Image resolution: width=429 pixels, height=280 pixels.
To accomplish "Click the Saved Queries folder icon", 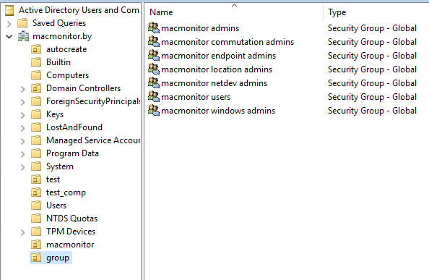I will [22, 23].
